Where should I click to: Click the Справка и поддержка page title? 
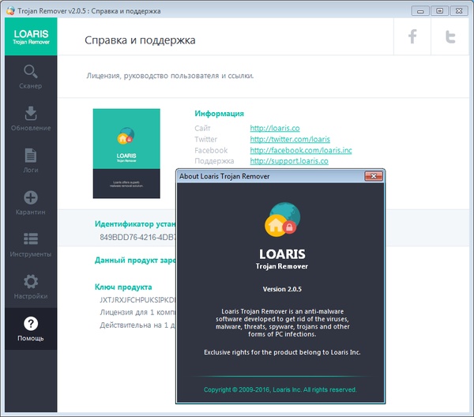tap(140, 40)
